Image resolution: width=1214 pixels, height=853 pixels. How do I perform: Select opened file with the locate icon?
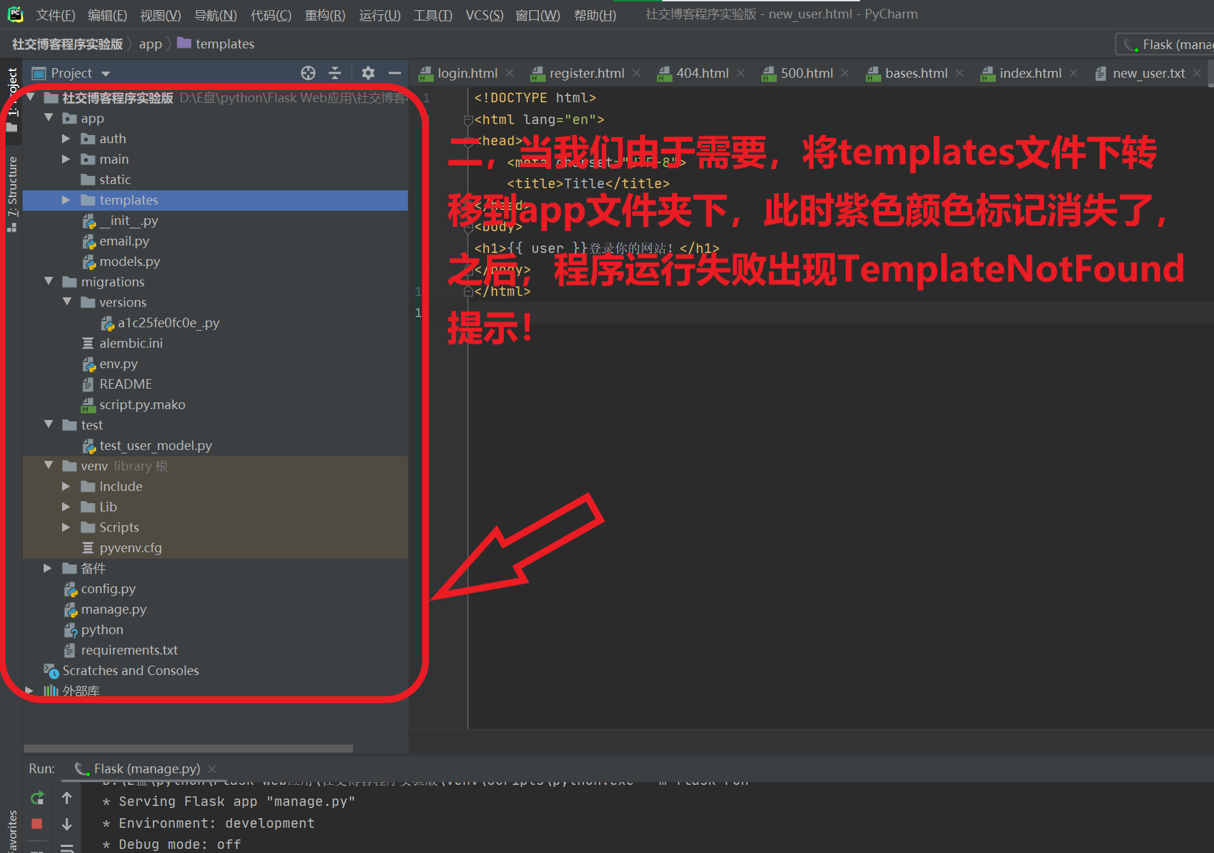pos(308,73)
